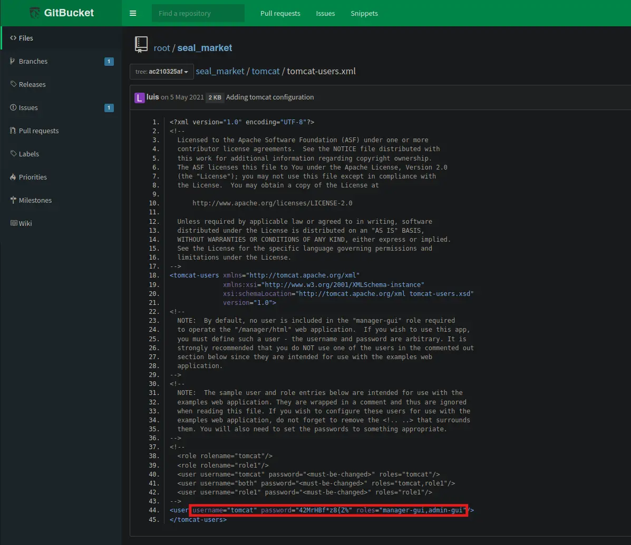Viewport: 631px width, 545px height.
Task: Open the tree ac210325af branch dropdown
Action: pyautogui.click(x=161, y=72)
